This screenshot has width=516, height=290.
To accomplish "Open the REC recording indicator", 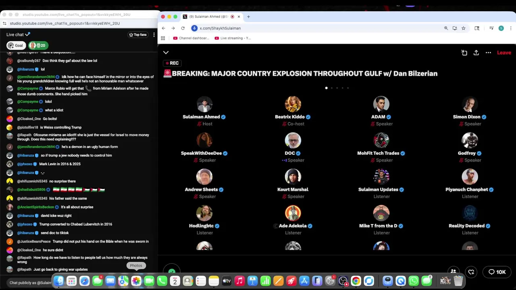I will [172, 63].
